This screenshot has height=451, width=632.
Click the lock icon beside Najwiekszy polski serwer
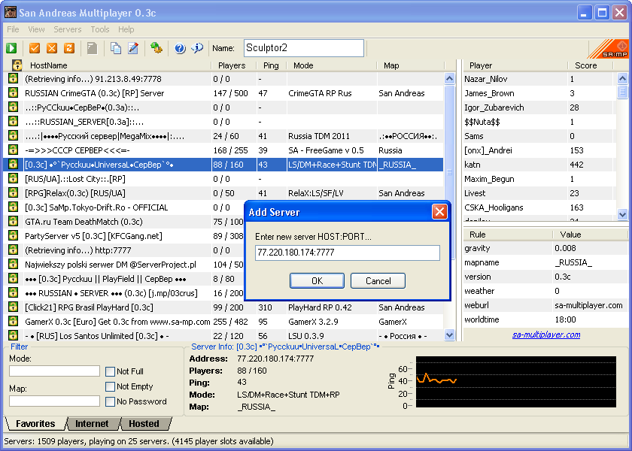tap(13, 265)
